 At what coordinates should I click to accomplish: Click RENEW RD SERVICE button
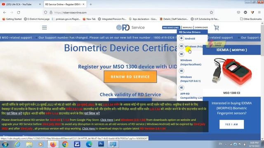130,77
